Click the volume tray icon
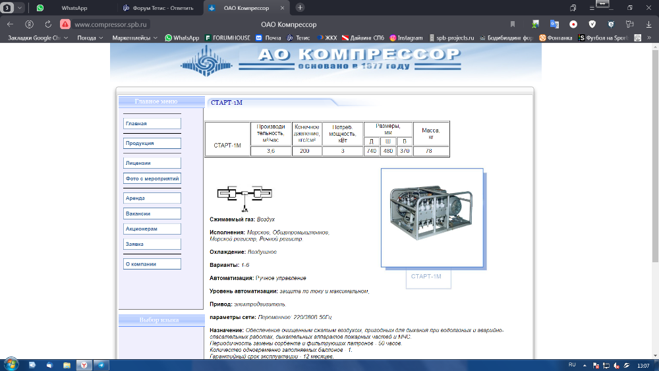 [x=616, y=366]
